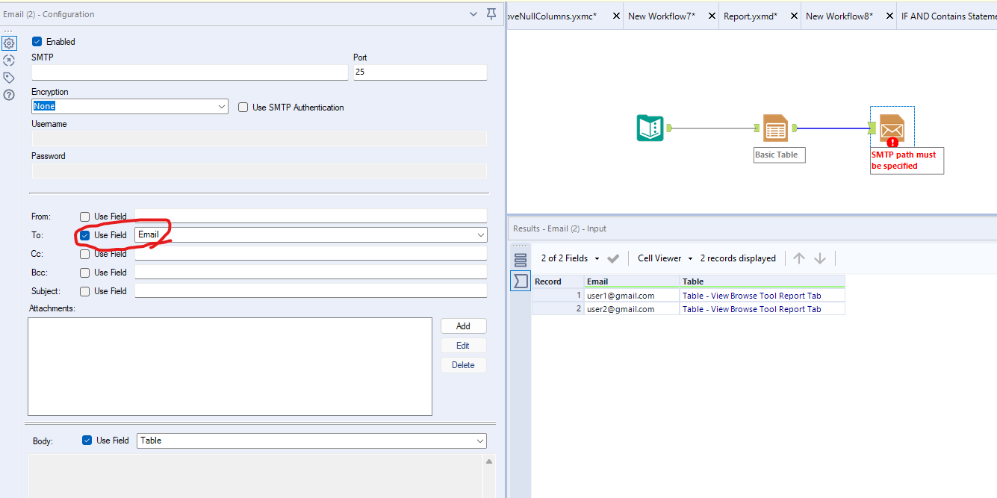Viewport: 997px width, 498px height.
Task: Click the Add button for attachments
Action: click(463, 326)
